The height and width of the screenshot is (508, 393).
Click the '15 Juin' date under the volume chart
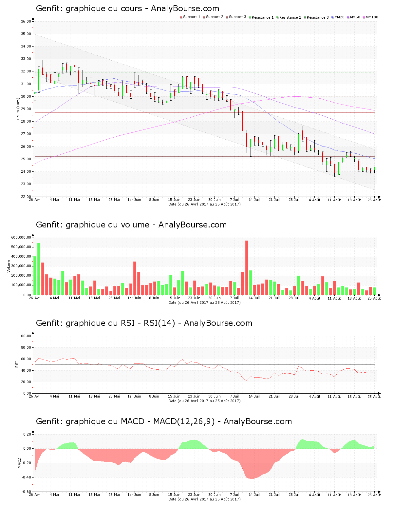174,298
